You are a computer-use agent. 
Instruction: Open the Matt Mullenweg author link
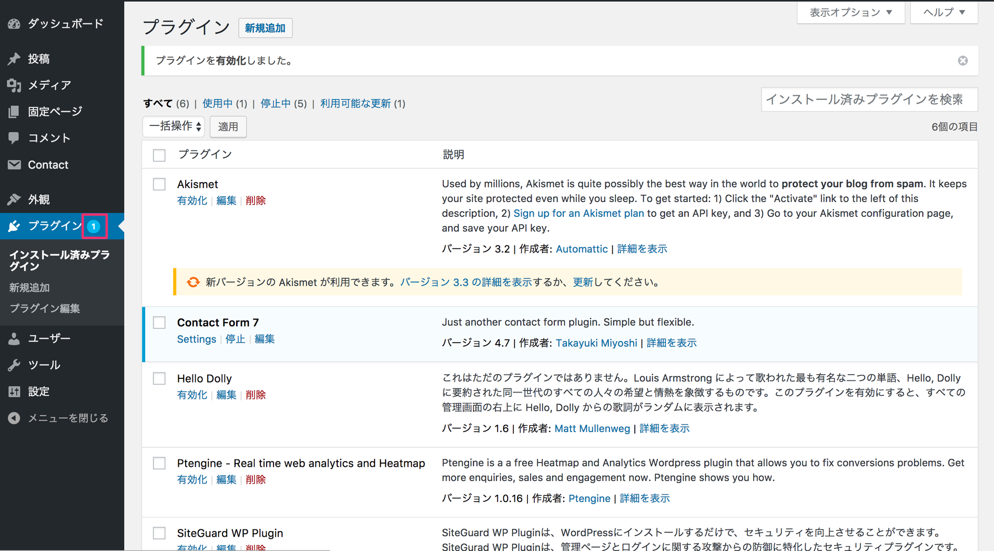[x=592, y=428]
